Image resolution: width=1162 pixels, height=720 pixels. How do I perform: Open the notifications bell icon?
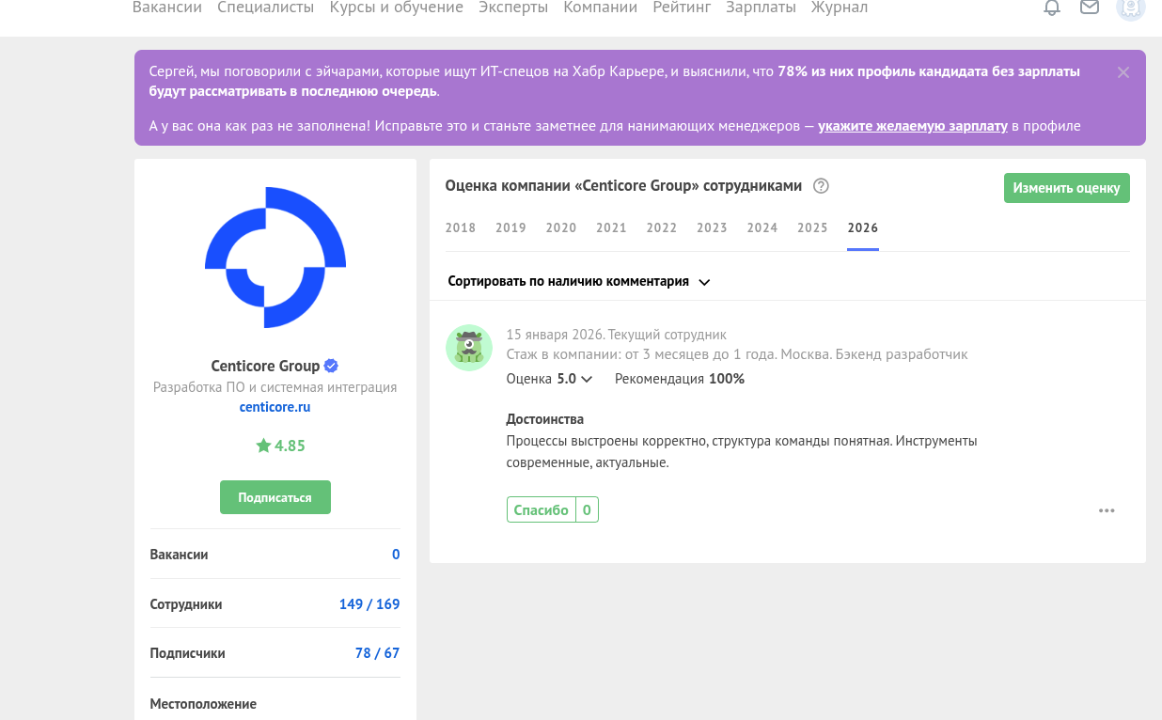pos(1052,8)
